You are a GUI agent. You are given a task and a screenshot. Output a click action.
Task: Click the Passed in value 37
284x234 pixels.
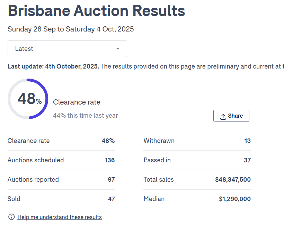247,160
